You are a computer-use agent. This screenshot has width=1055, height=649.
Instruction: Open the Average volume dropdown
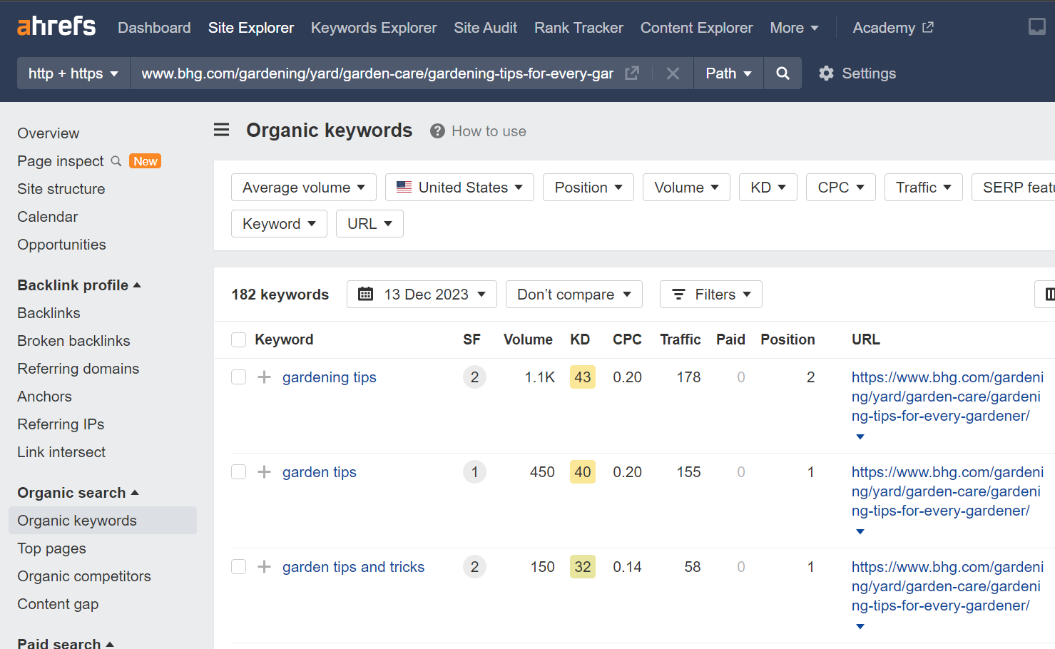click(304, 188)
